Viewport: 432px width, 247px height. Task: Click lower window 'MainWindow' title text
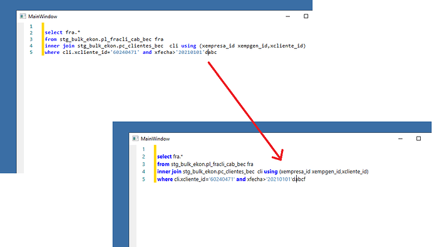coord(155,139)
